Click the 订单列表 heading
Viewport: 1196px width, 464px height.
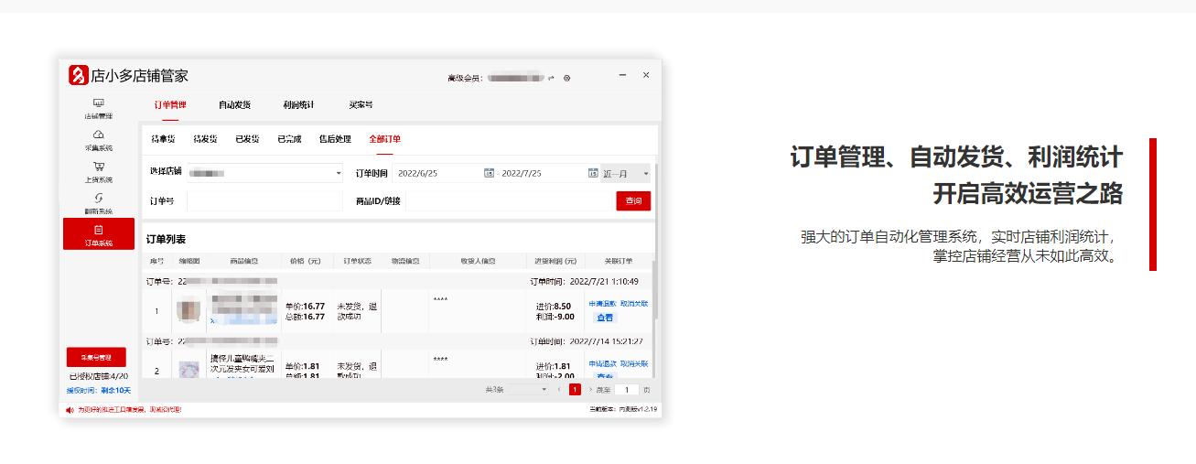click(167, 239)
